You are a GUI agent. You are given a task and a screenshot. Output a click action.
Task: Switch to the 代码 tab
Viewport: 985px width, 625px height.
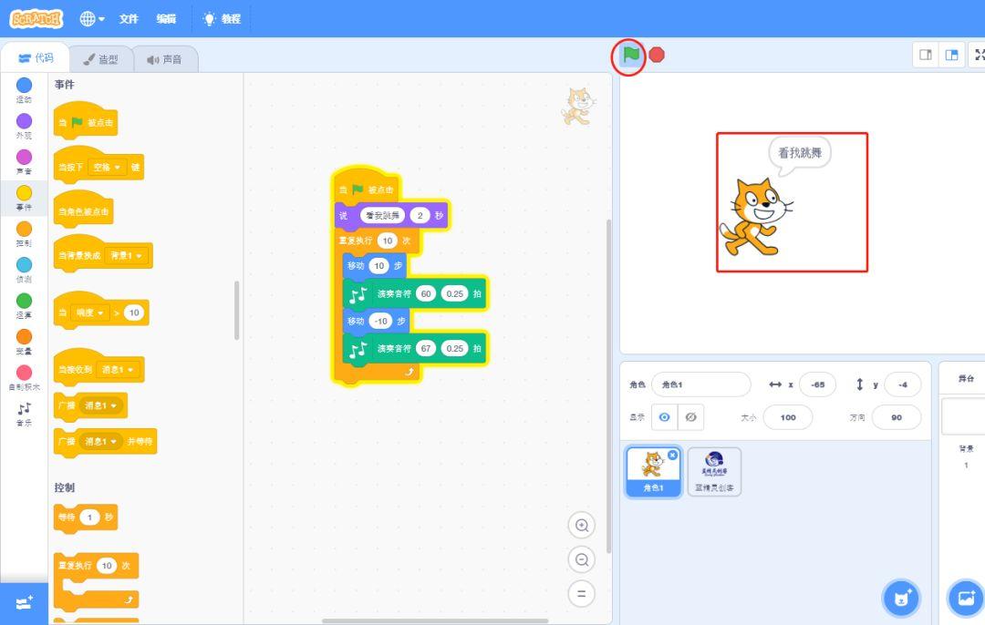pos(36,58)
